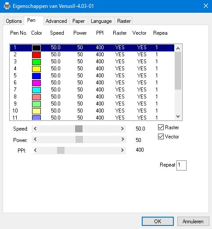Select pen number 3 in the list

pyautogui.click(x=15, y=62)
